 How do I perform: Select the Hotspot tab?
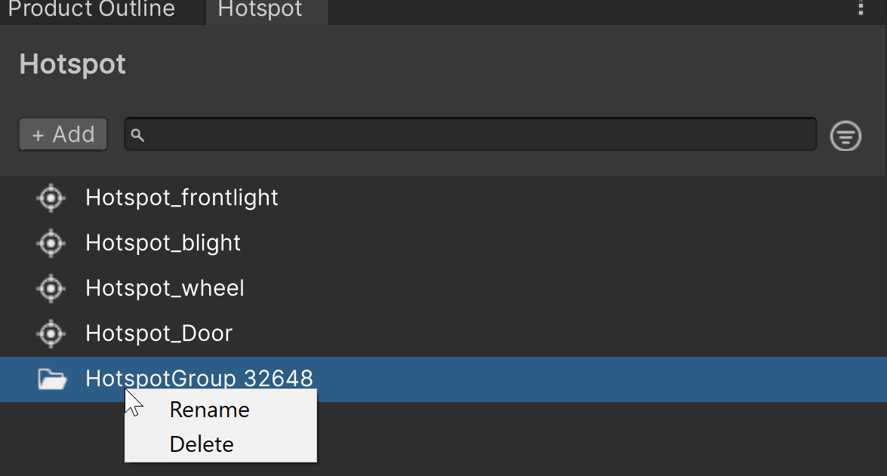click(260, 10)
